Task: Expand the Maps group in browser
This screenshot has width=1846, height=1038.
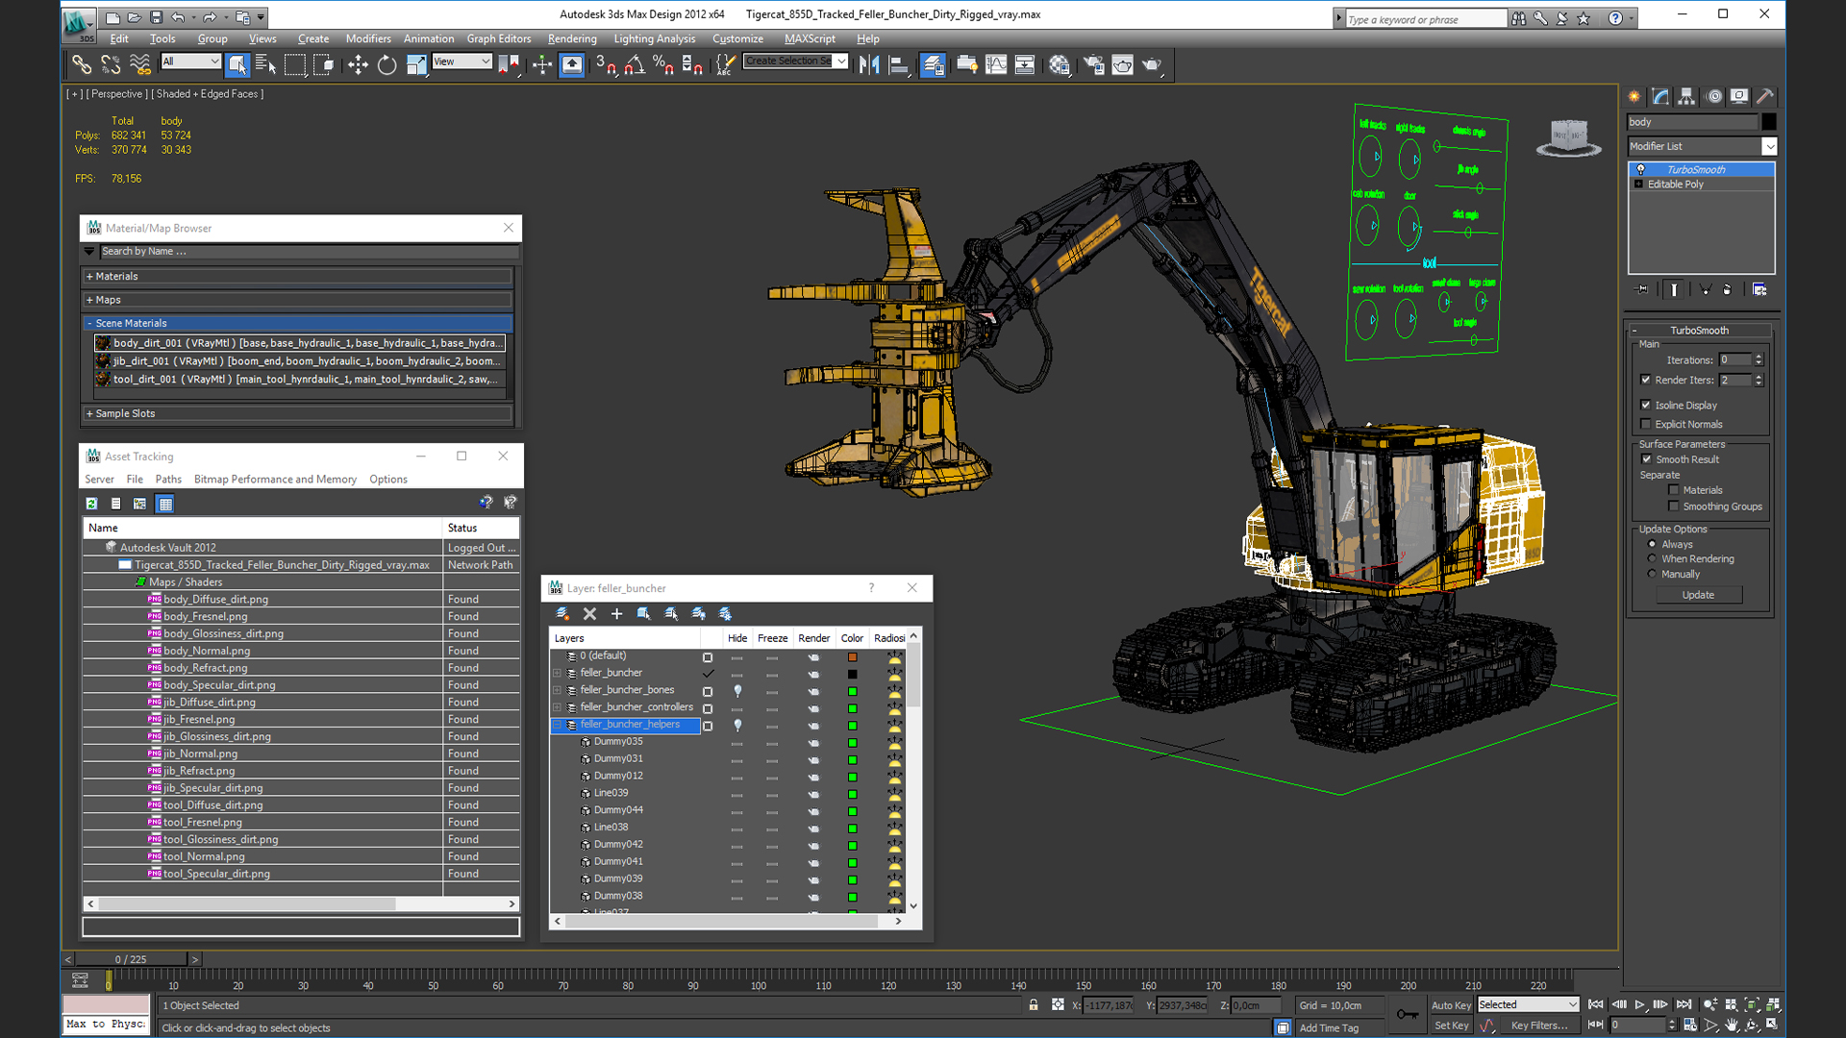Action: pos(90,300)
